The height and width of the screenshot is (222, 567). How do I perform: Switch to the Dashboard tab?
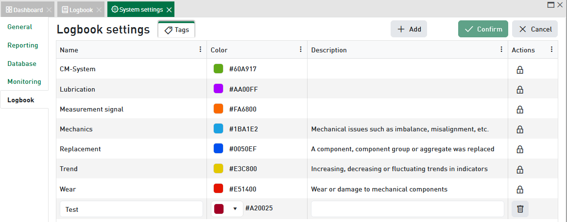pos(24,10)
